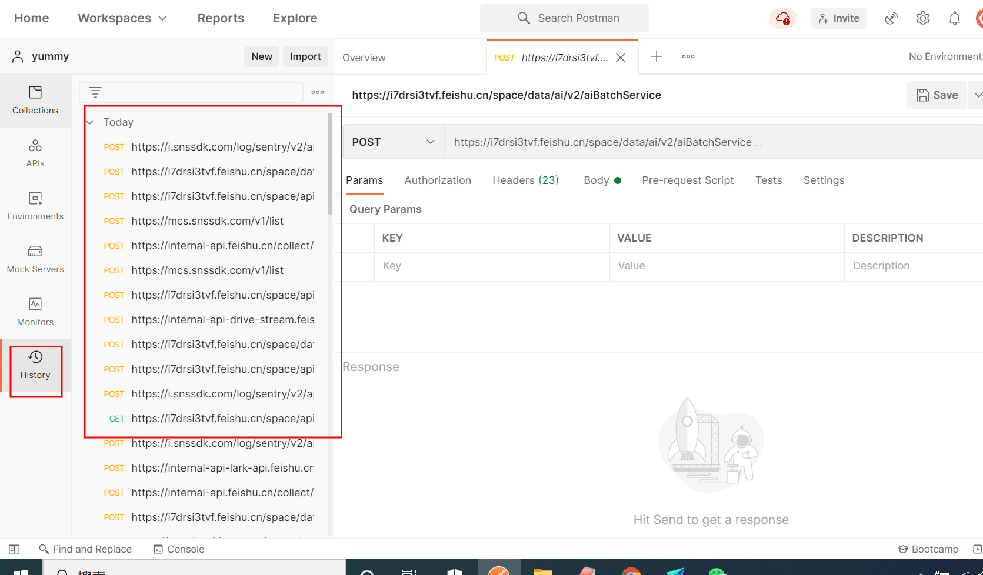Open the Environments sidebar panel
The image size is (983, 575).
click(35, 206)
